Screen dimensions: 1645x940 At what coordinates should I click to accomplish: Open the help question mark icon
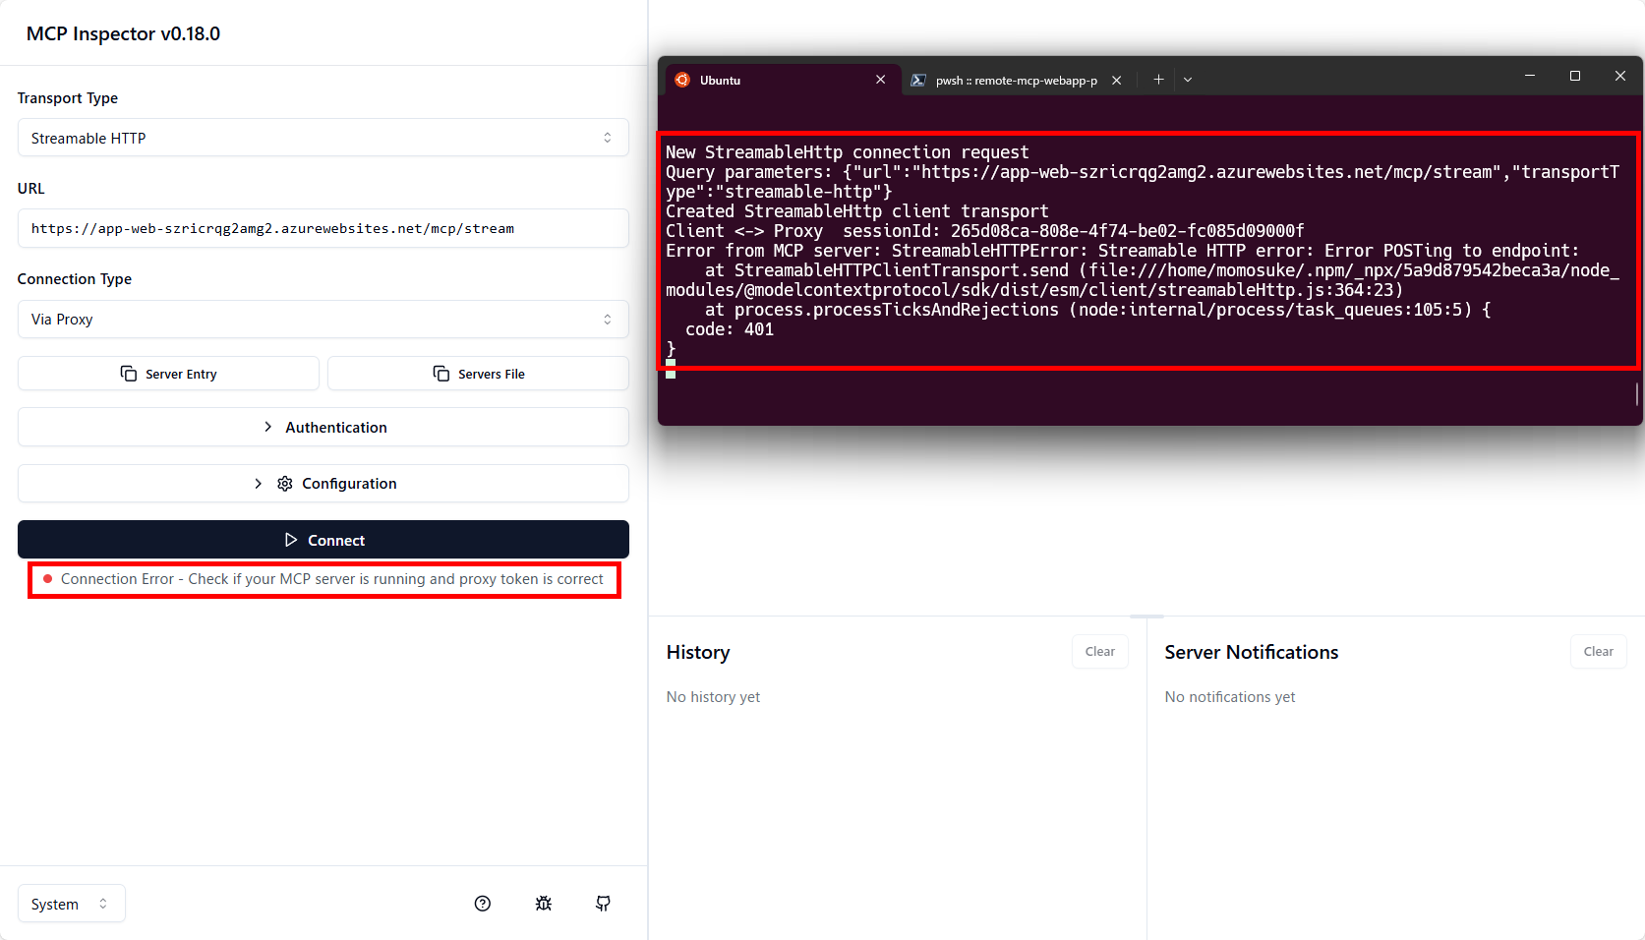pyautogui.click(x=482, y=904)
